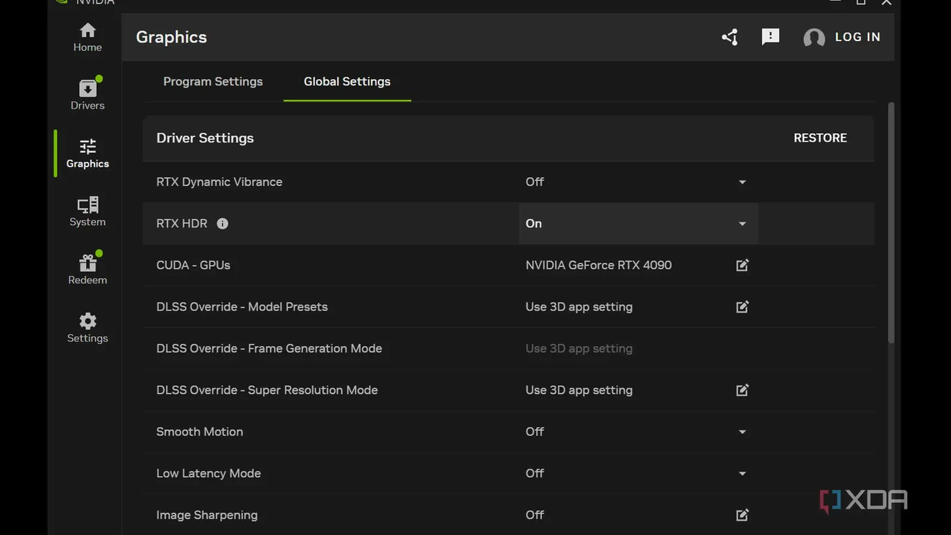951x535 pixels.
Task: Open the Drivers section
Action: coord(87,95)
